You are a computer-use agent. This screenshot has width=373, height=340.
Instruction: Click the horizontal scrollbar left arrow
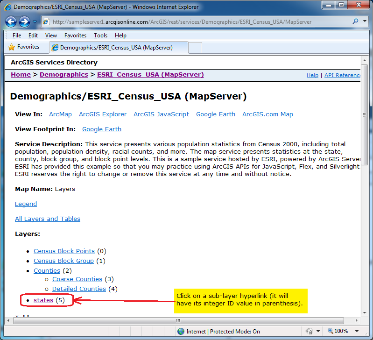[8, 320]
